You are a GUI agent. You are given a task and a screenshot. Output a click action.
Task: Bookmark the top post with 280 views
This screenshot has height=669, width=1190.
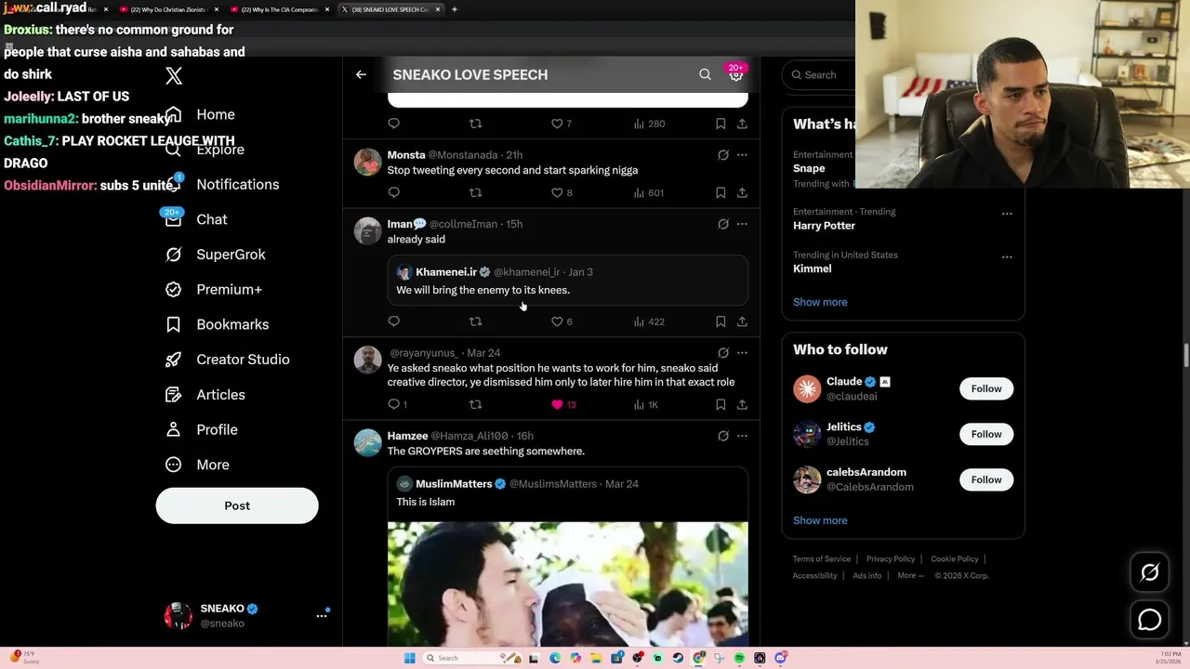tap(721, 124)
